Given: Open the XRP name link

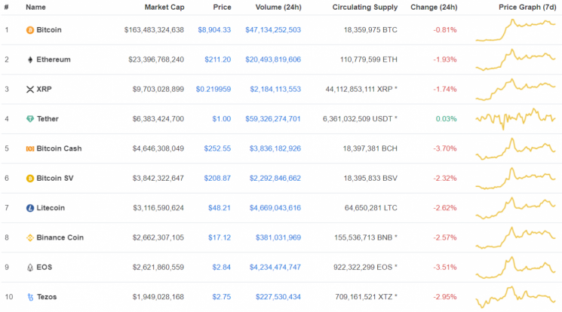Looking at the screenshot, I should pos(44,89).
